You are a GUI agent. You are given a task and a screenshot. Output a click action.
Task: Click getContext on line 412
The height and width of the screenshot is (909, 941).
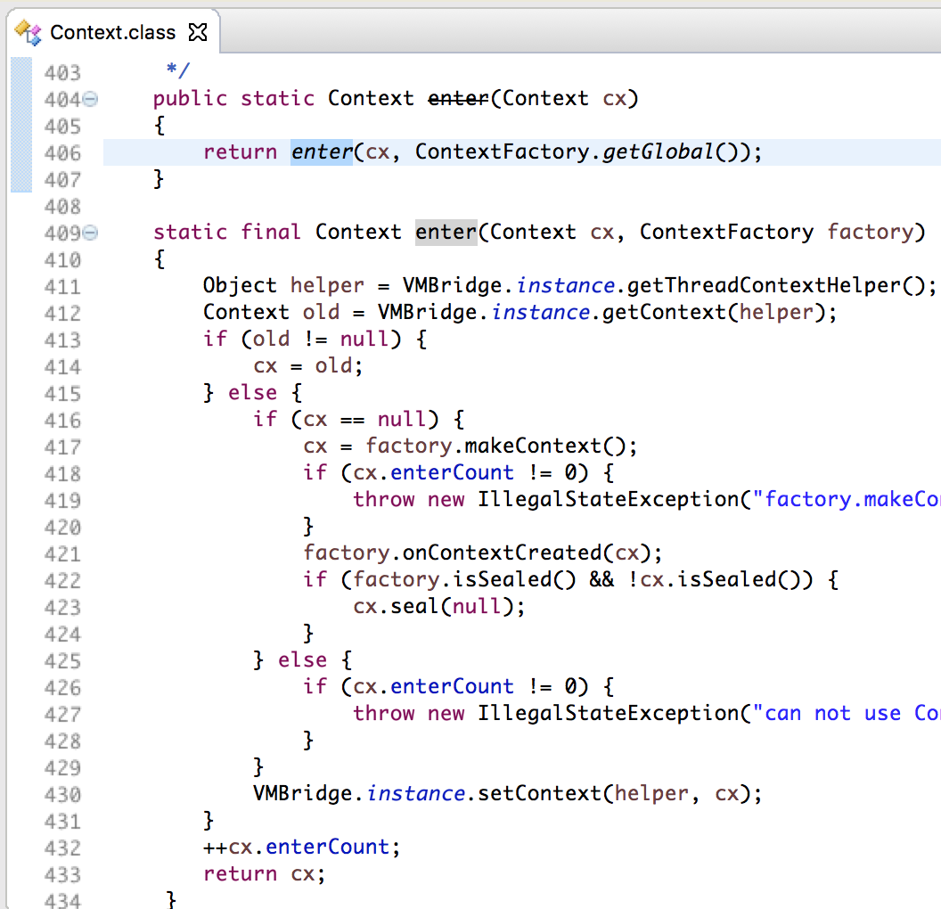pos(665,313)
